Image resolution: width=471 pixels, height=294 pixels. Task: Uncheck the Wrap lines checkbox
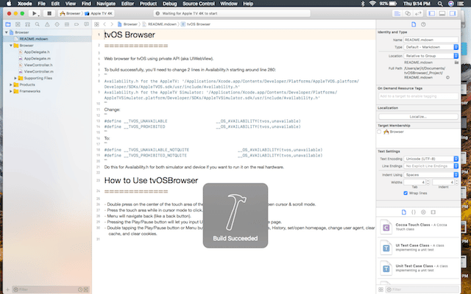(404, 193)
